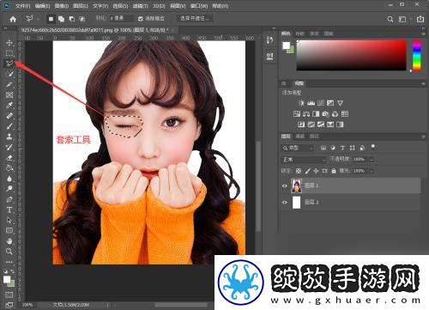Hide the 图层 2 layer eye
The width and height of the screenshot is (429, 310).
[285, 203]
